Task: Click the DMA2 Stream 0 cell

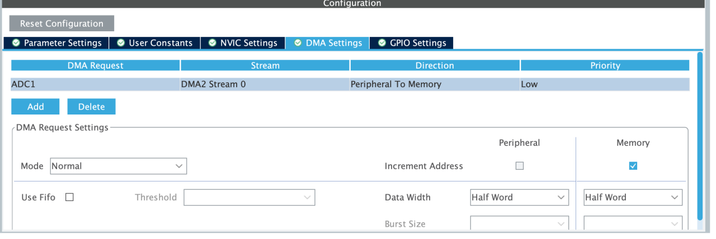Action: point(265,84)
